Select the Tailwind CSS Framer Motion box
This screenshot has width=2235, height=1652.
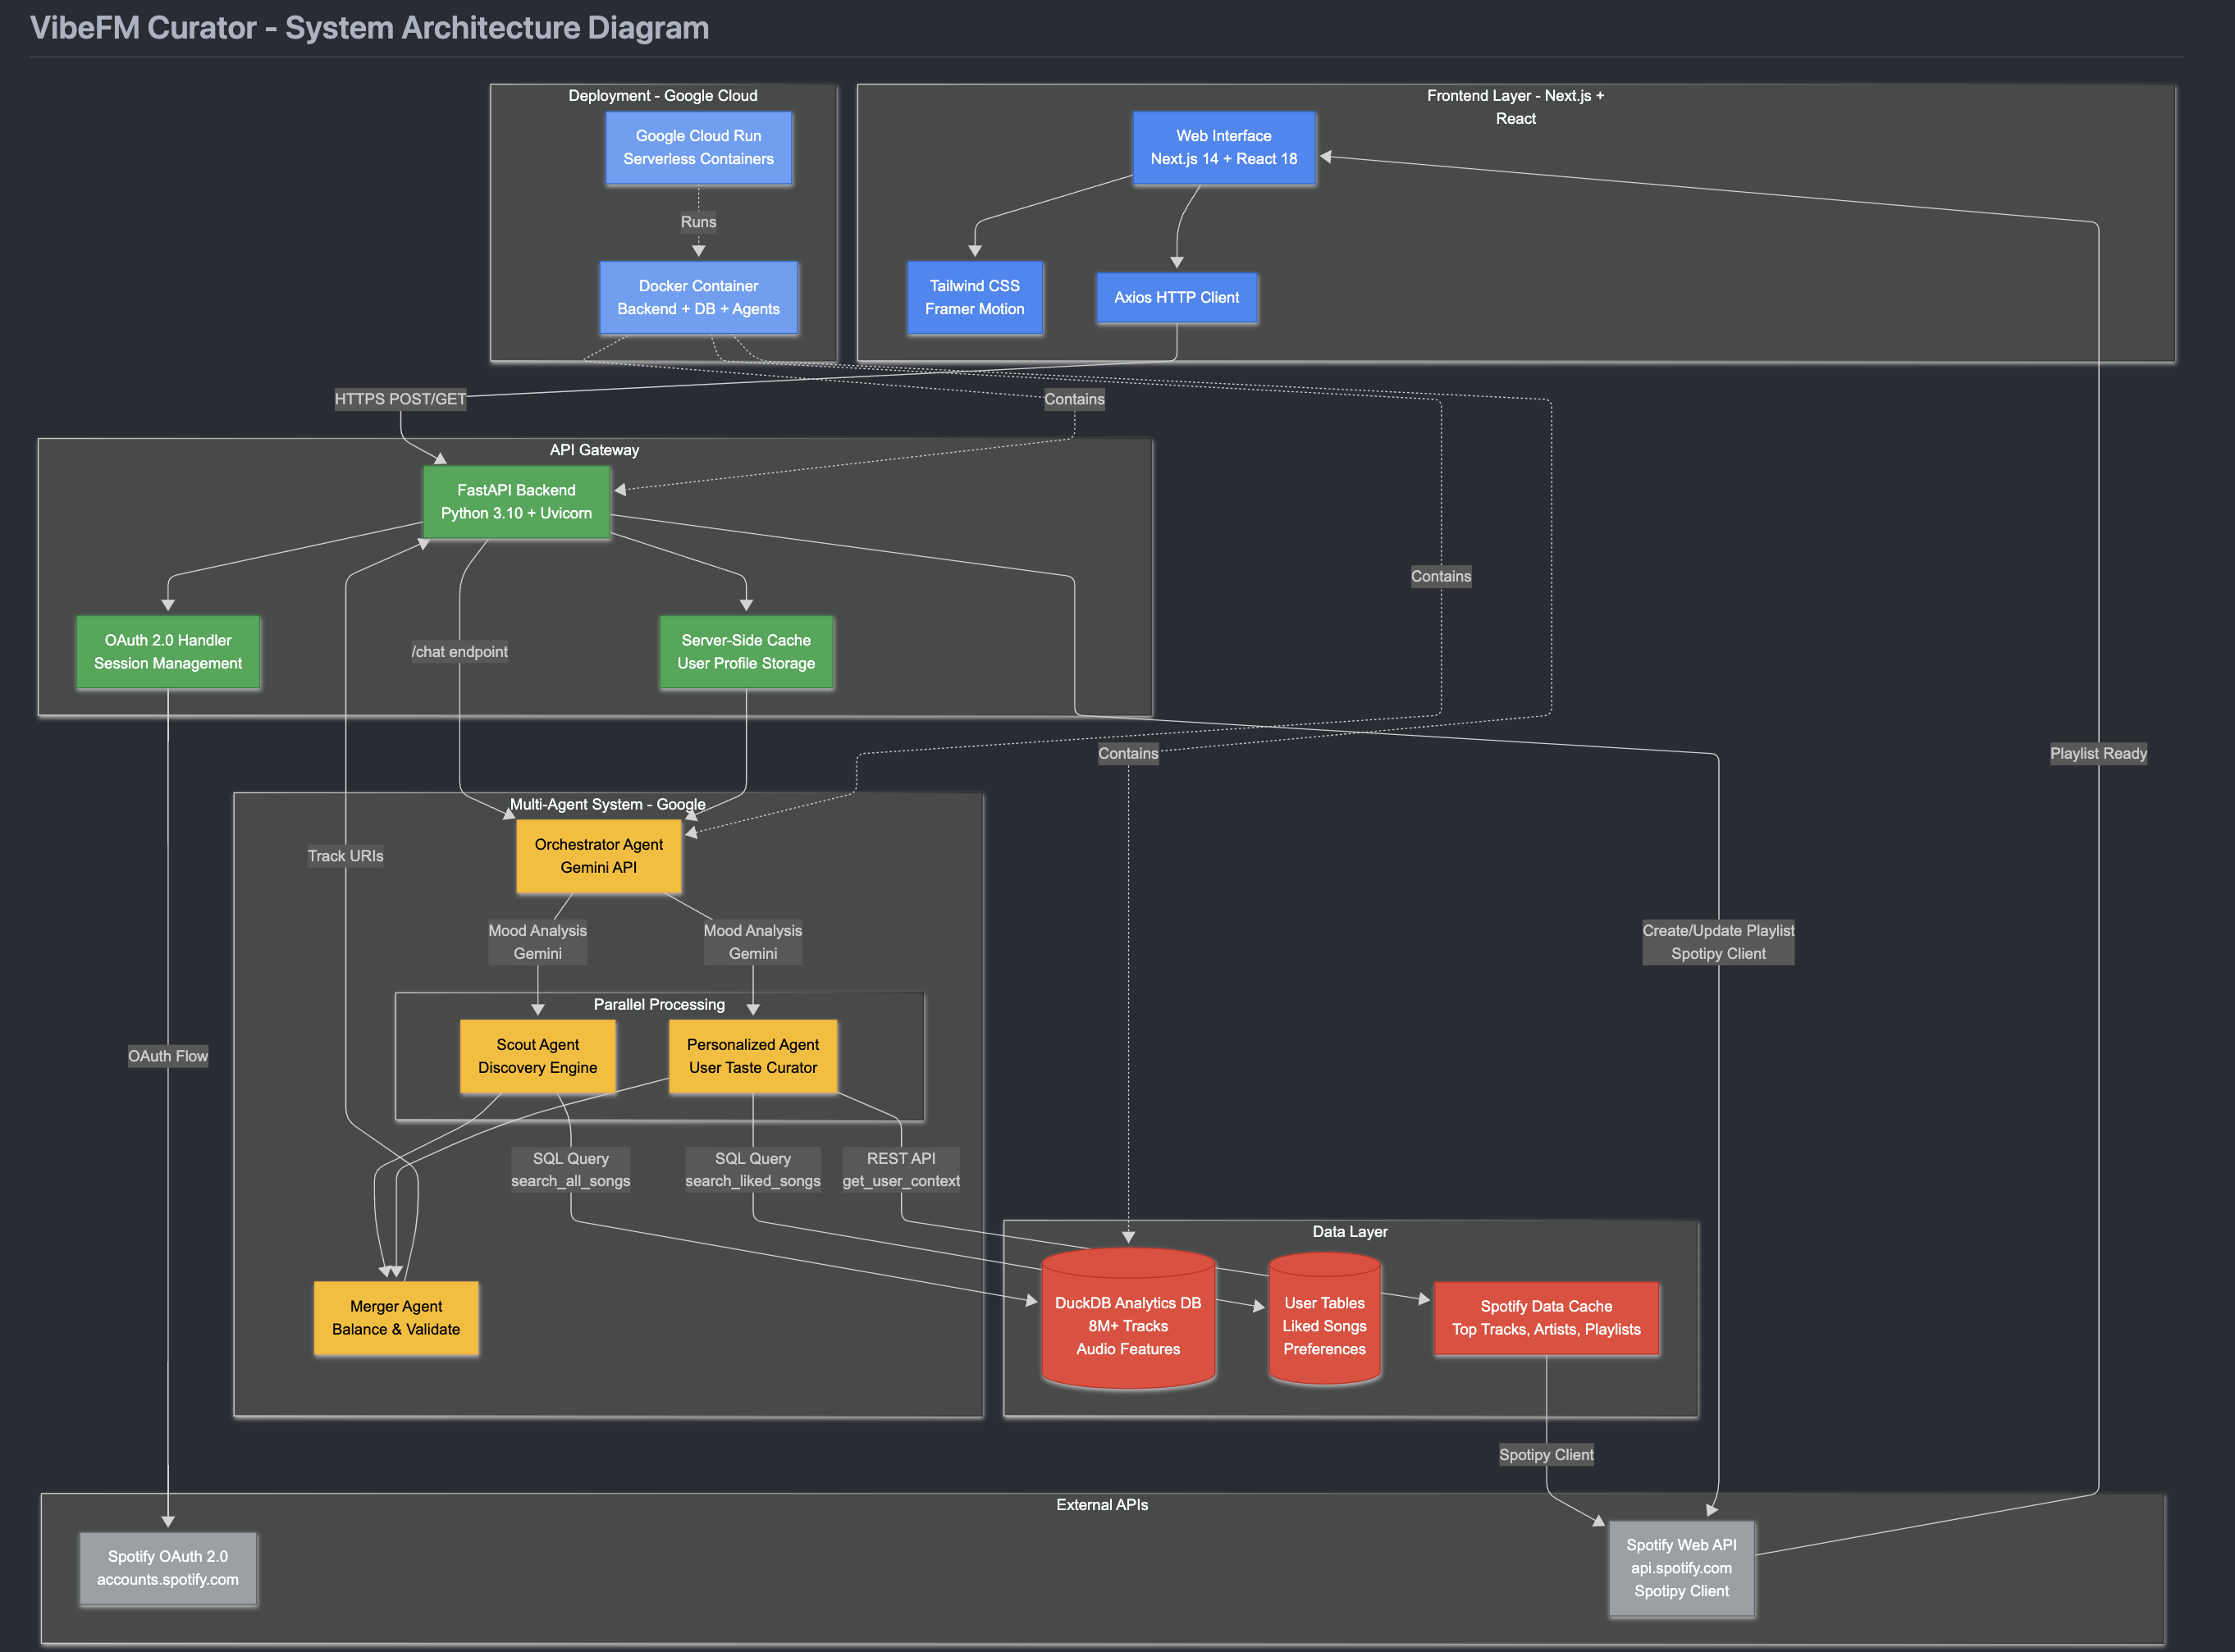(x=974, y=298)
